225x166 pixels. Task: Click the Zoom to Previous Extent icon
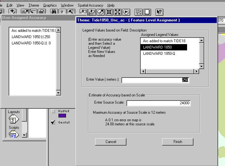(x=126, y=12)
